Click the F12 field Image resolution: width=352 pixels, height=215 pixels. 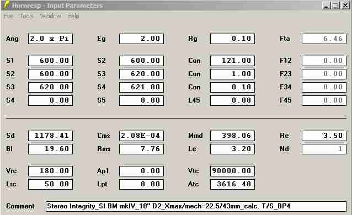(324, 61)
